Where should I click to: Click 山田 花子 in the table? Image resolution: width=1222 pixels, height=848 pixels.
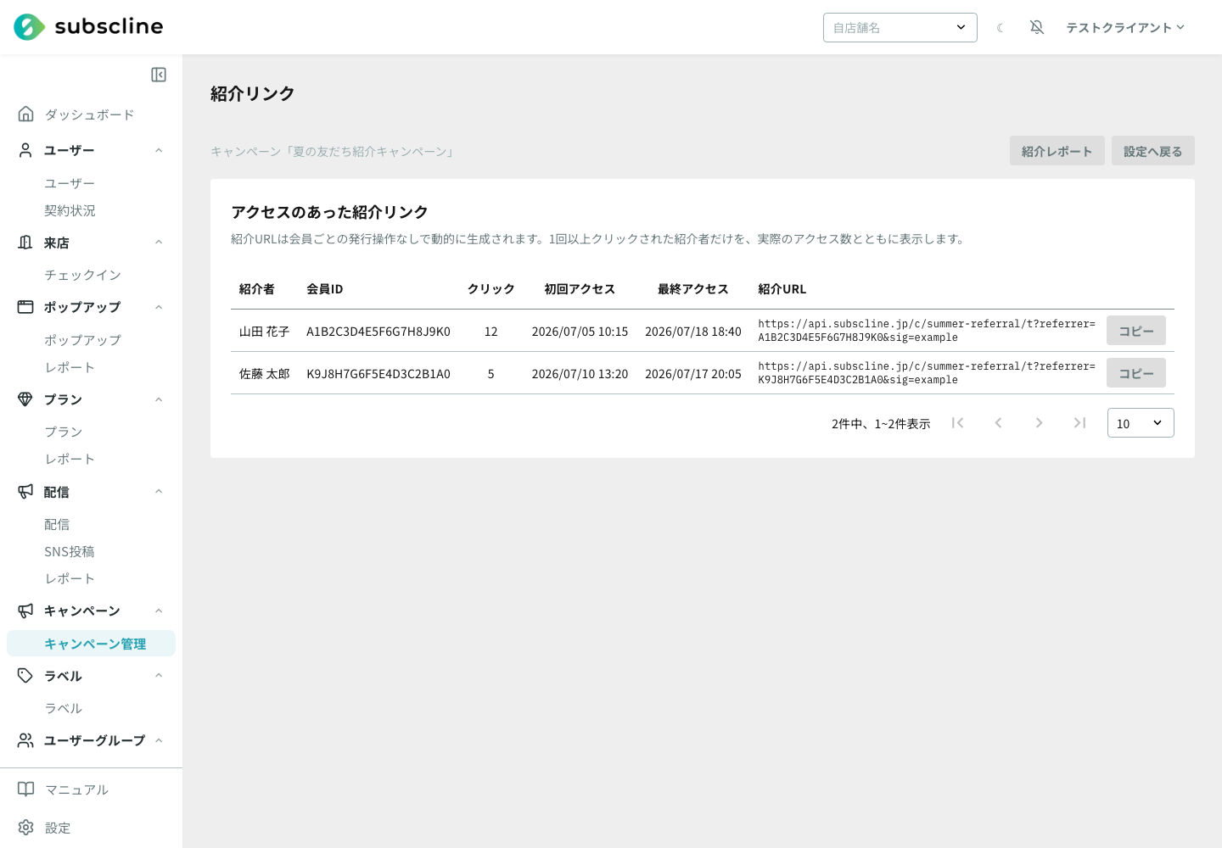point(265,332)
